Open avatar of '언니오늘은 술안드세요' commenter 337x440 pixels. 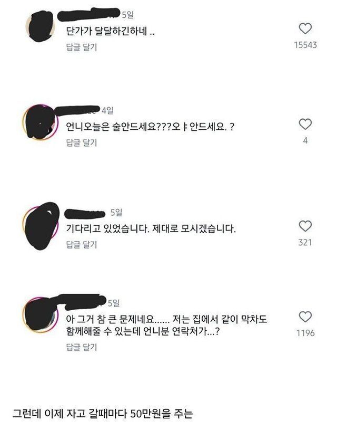point(41,122)
